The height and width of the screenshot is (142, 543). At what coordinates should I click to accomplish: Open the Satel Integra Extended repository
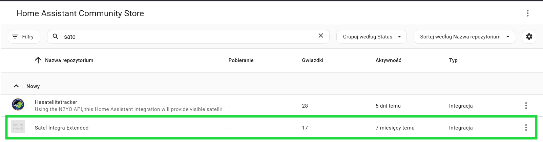62,128
